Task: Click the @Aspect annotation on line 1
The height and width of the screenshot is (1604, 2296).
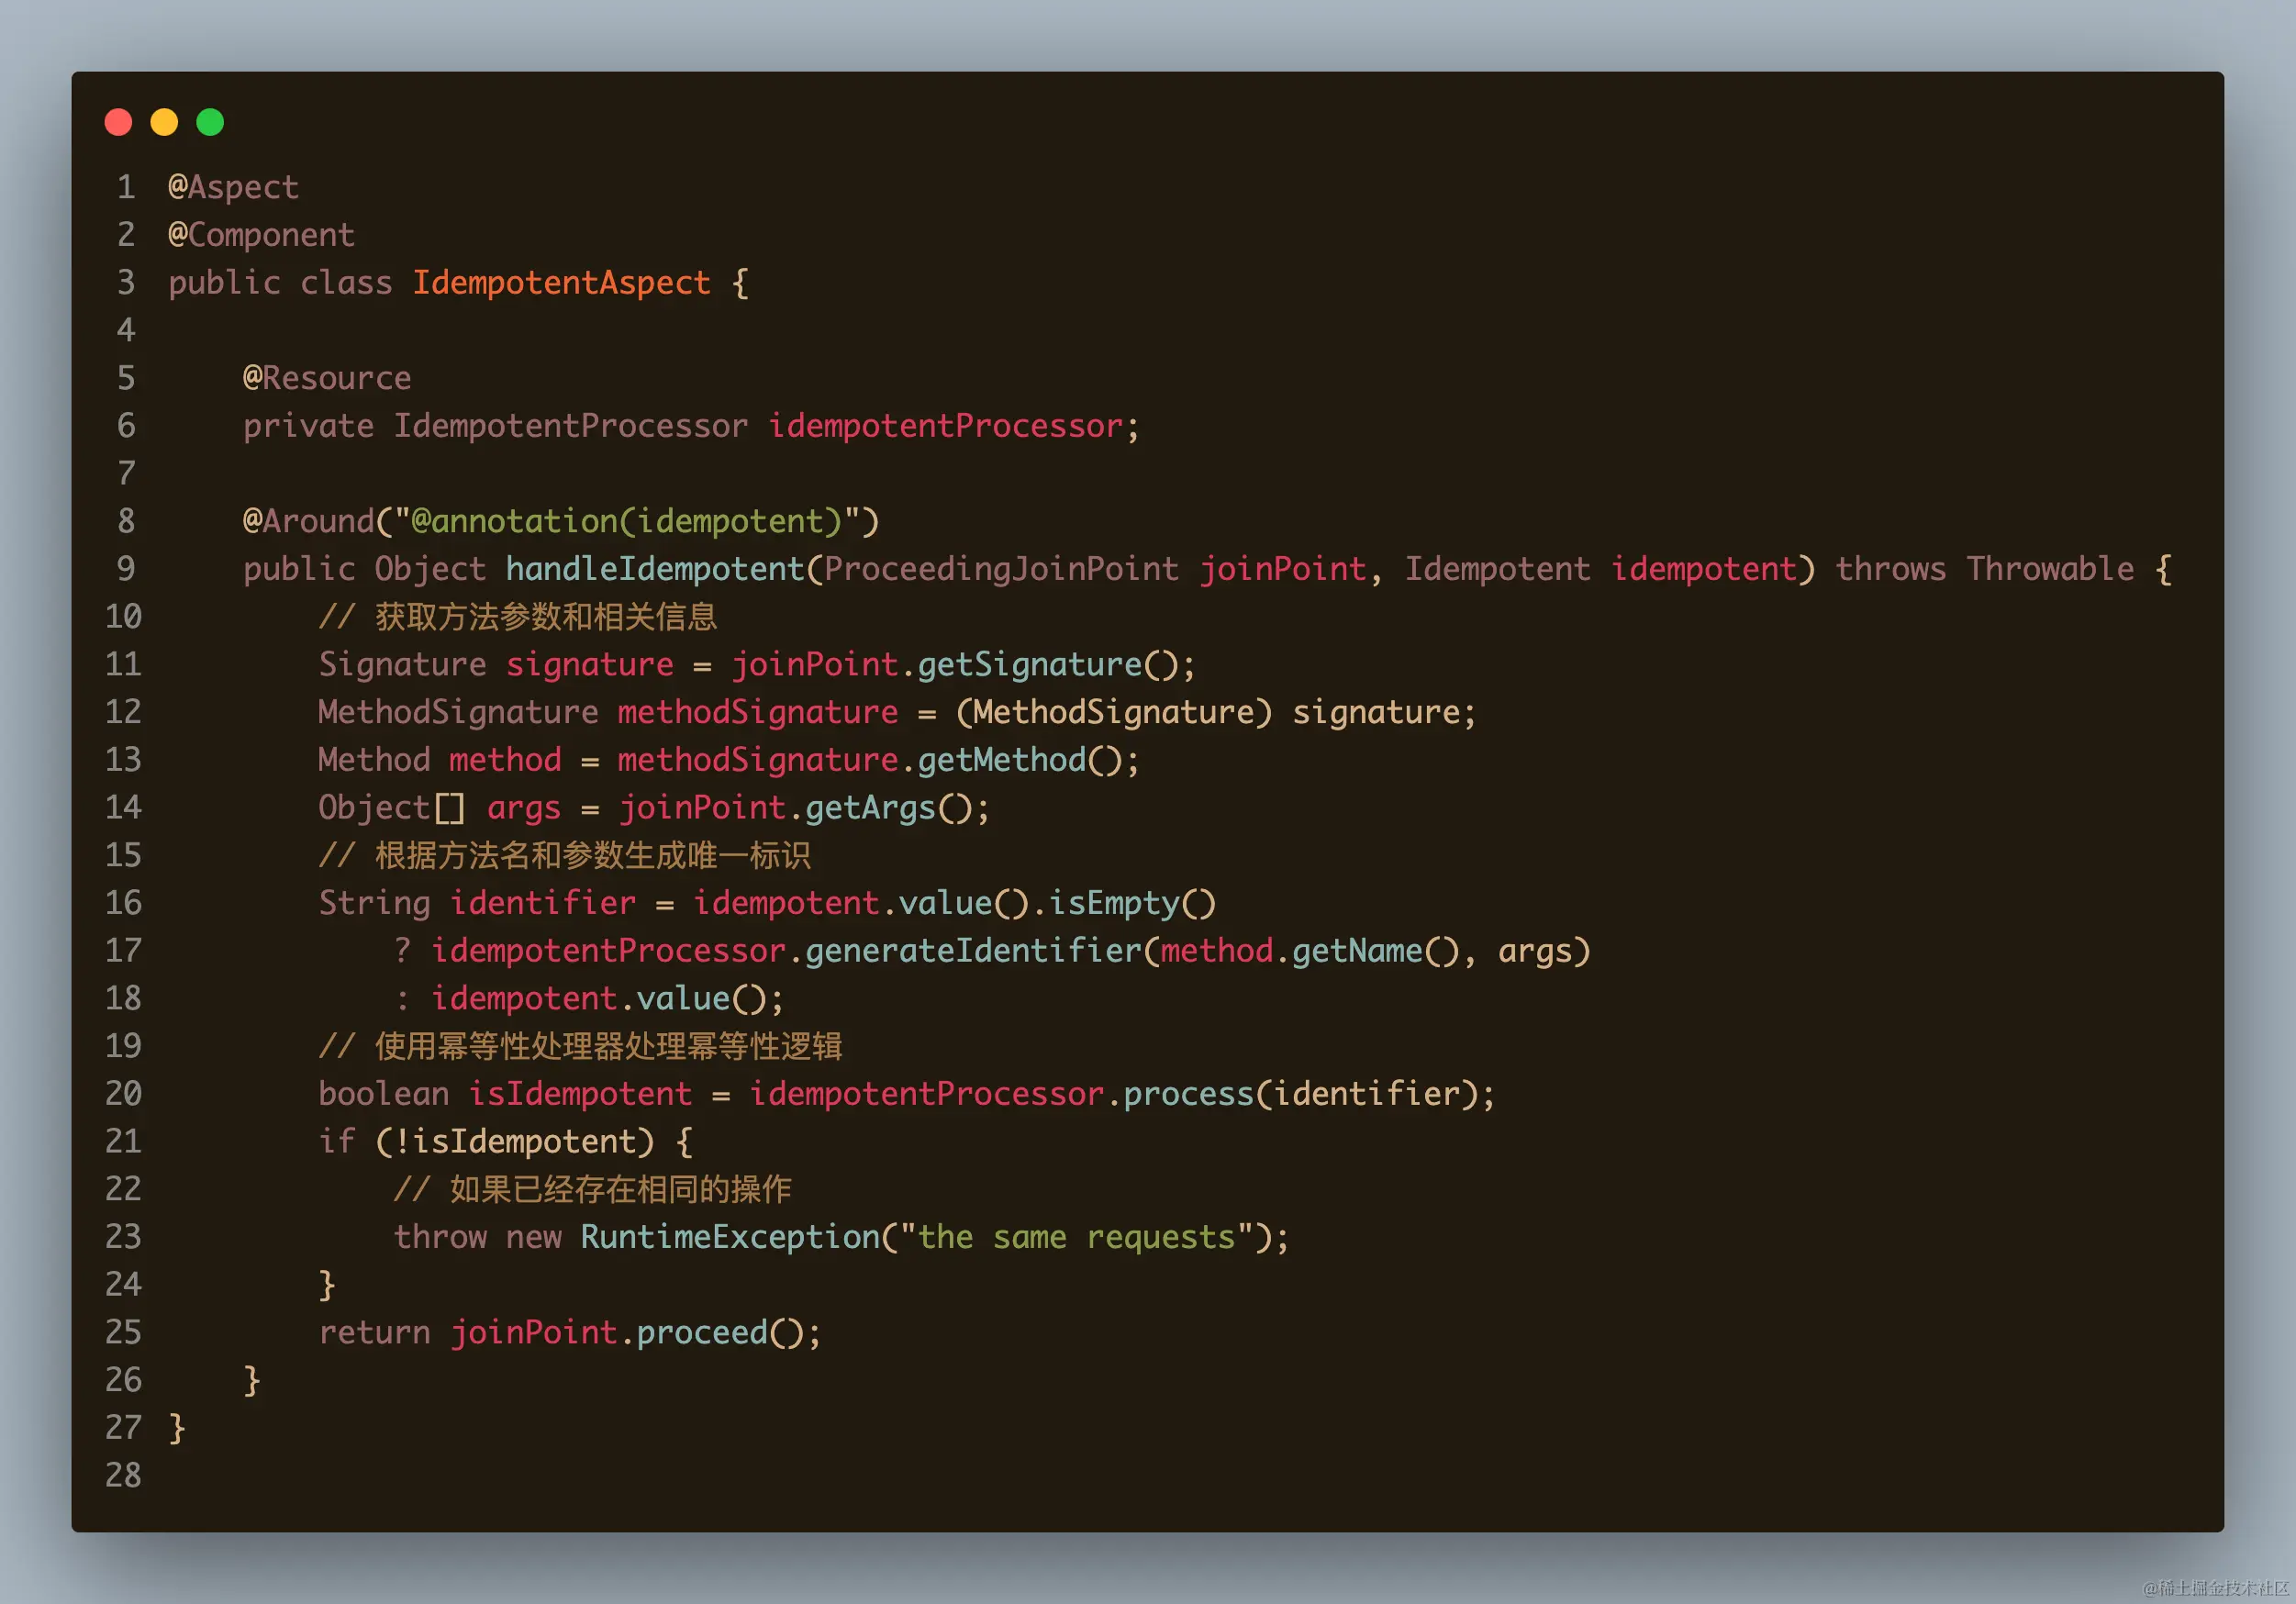Action: click(x=233, y=187)
